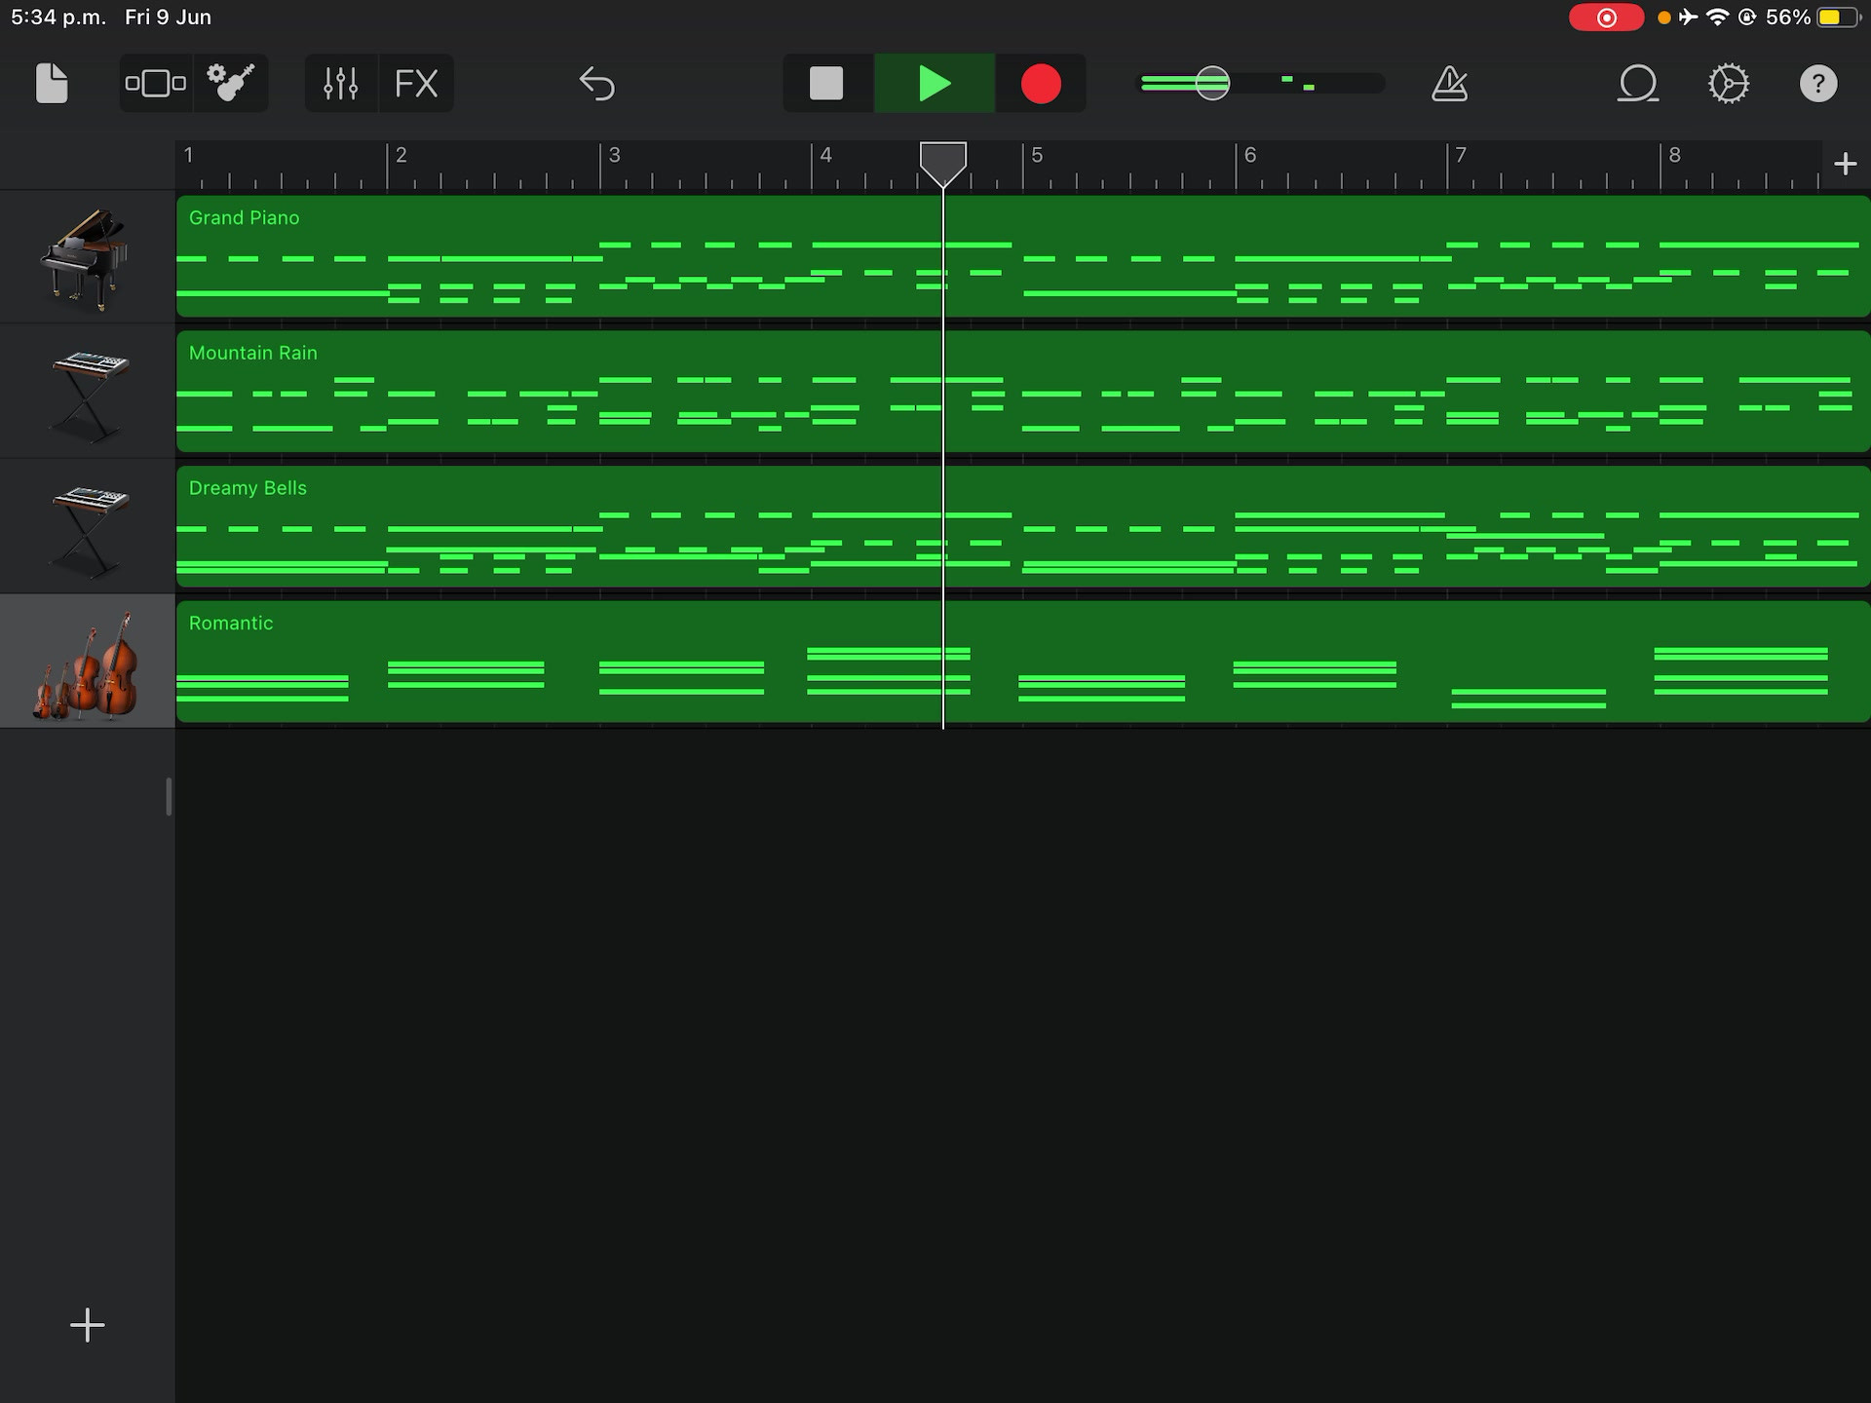This screenshot has height=1403, width=1871.
Task: Select the Dreamy Bells region
Action: [1023, 526]
